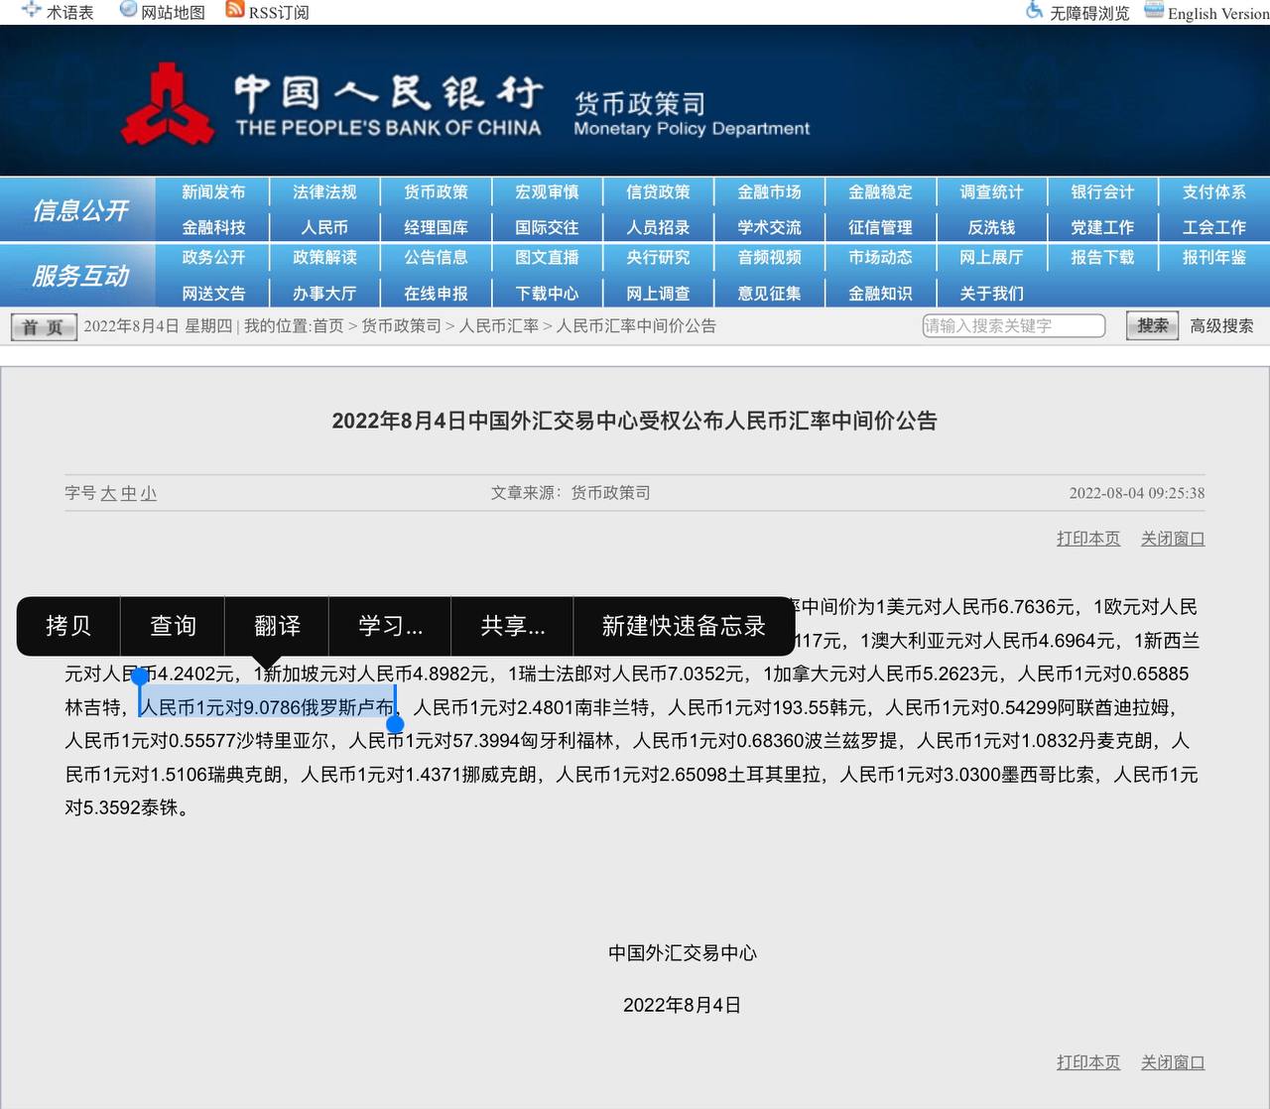Open the 金融科技 menu item
1270x1109 pixels.
click(x=213, y=227)
